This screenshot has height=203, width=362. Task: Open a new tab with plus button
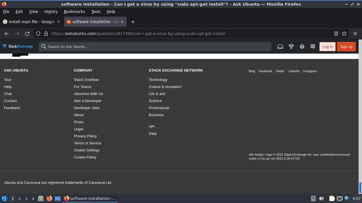(x=133, y=22)
